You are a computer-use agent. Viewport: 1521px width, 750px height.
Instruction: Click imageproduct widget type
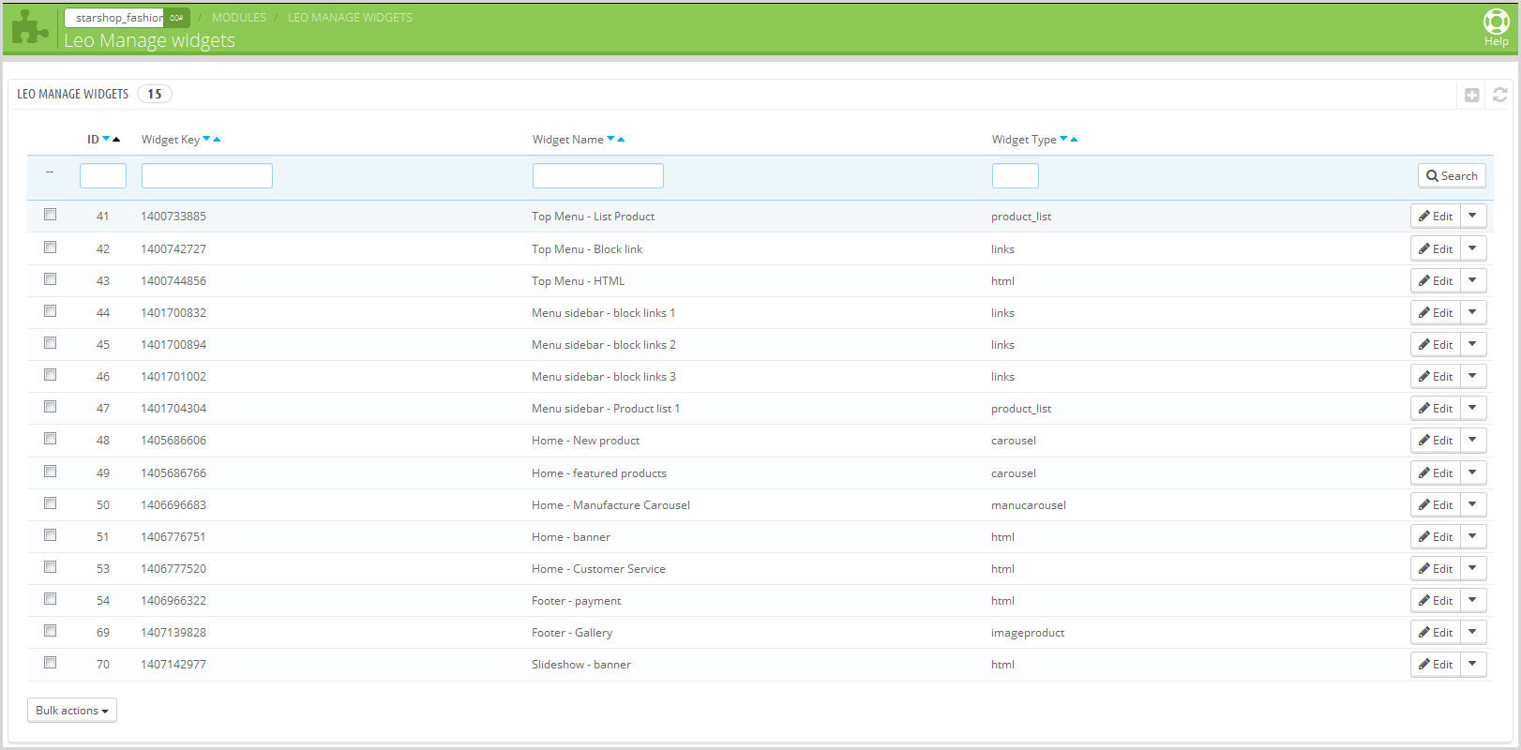(1028, 632)
